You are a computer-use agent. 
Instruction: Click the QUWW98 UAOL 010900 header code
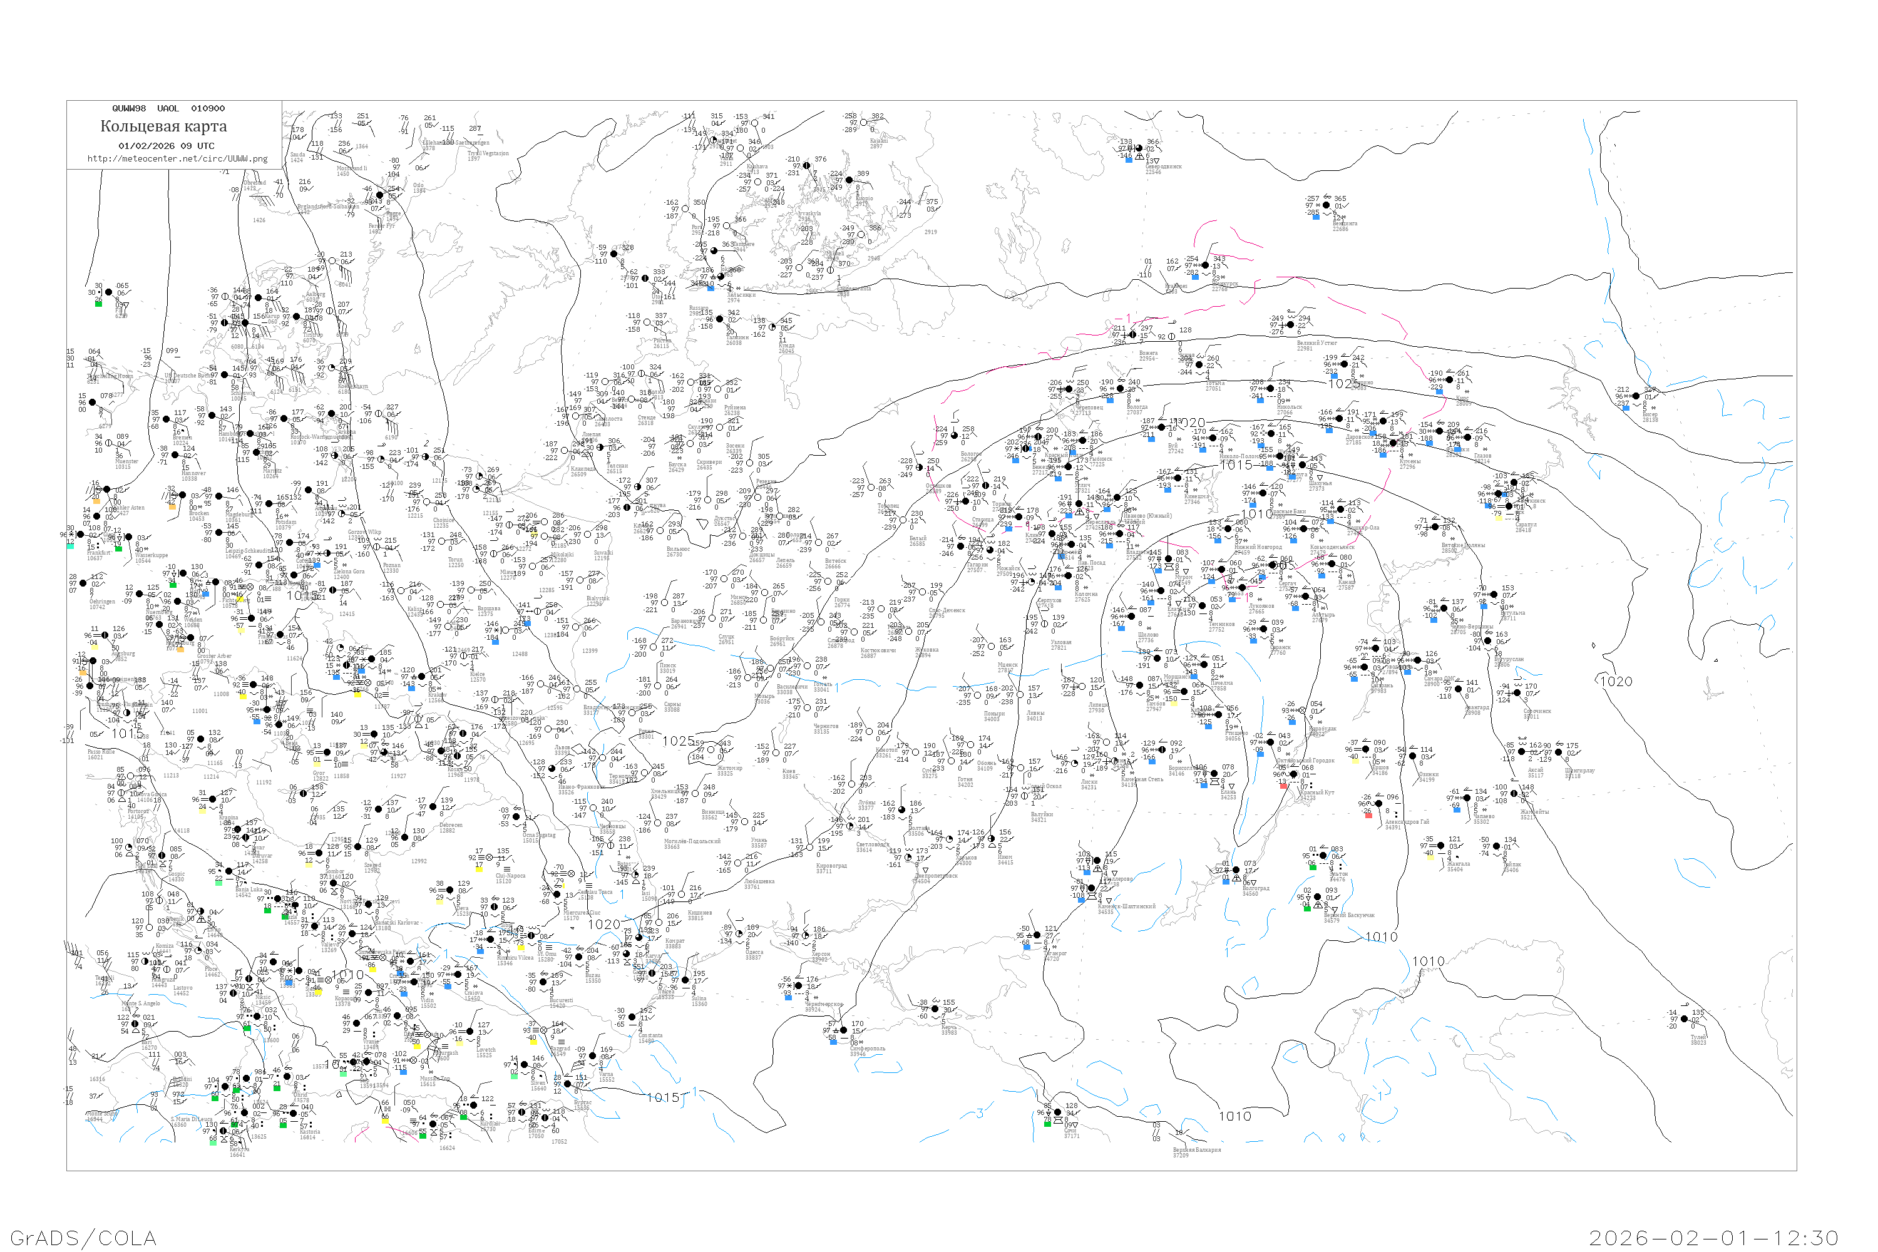point(168,108)
